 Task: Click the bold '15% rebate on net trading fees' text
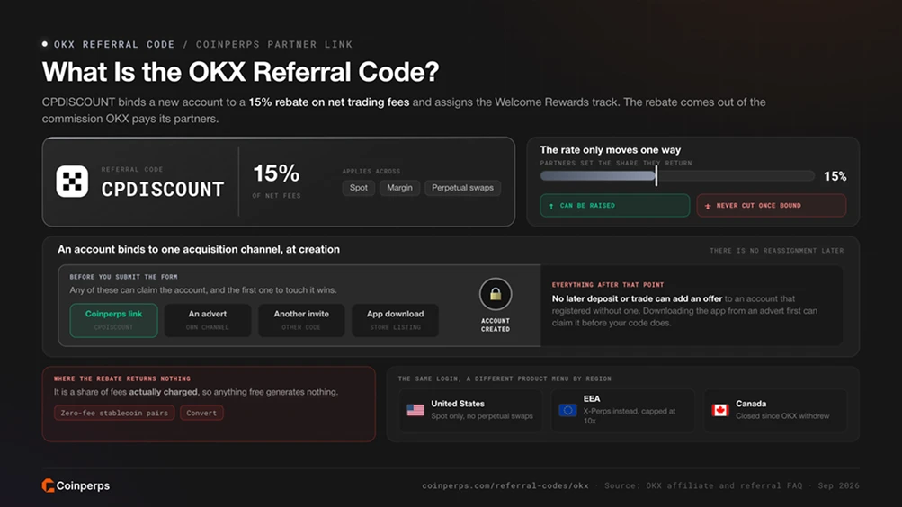(329, 102)
